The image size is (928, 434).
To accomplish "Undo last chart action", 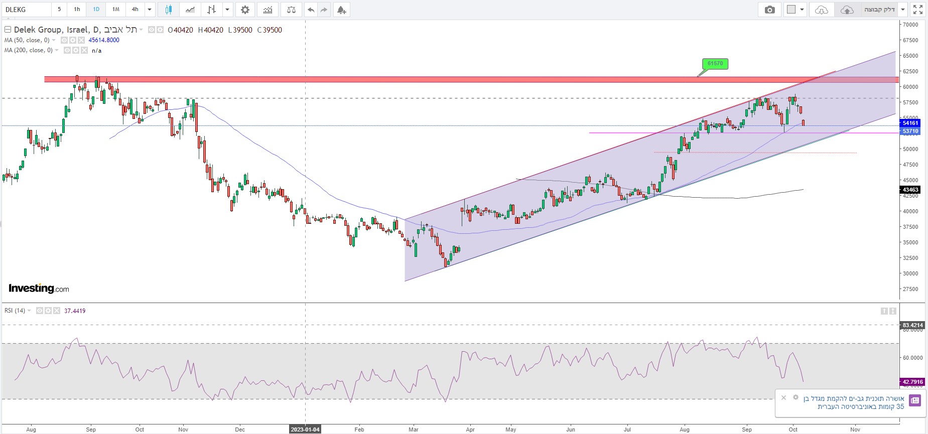I will (x=311, y=10).
